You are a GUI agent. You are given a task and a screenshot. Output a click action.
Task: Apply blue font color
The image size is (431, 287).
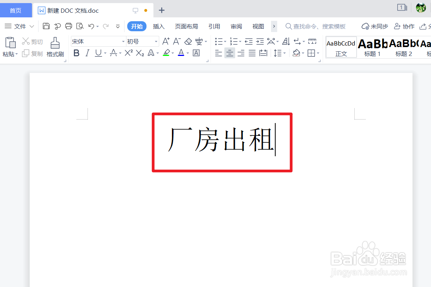(x=181, y=53)
